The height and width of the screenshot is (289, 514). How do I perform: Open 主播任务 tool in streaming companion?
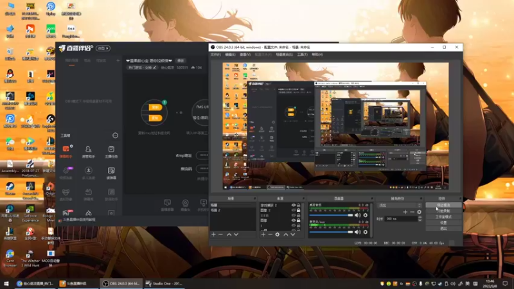point(111,152)
